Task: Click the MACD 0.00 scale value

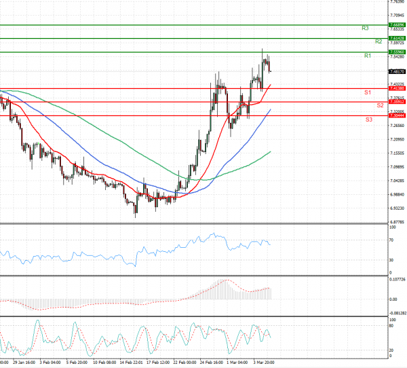Action: pyautogui.click(x=393, y=299)
